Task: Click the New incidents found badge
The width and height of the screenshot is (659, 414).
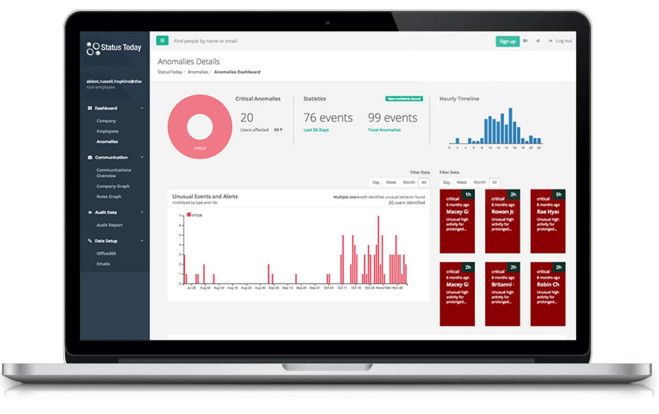Action: pyautogui.click(x=404, y=99)
